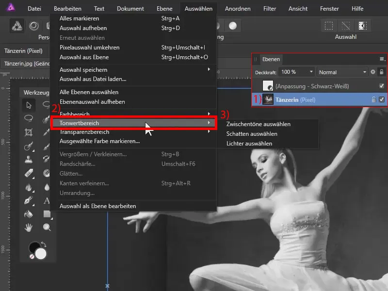Screen dimensions: 388x291
Task: Select the Artistic Text tool A
Action: [47, 200]
